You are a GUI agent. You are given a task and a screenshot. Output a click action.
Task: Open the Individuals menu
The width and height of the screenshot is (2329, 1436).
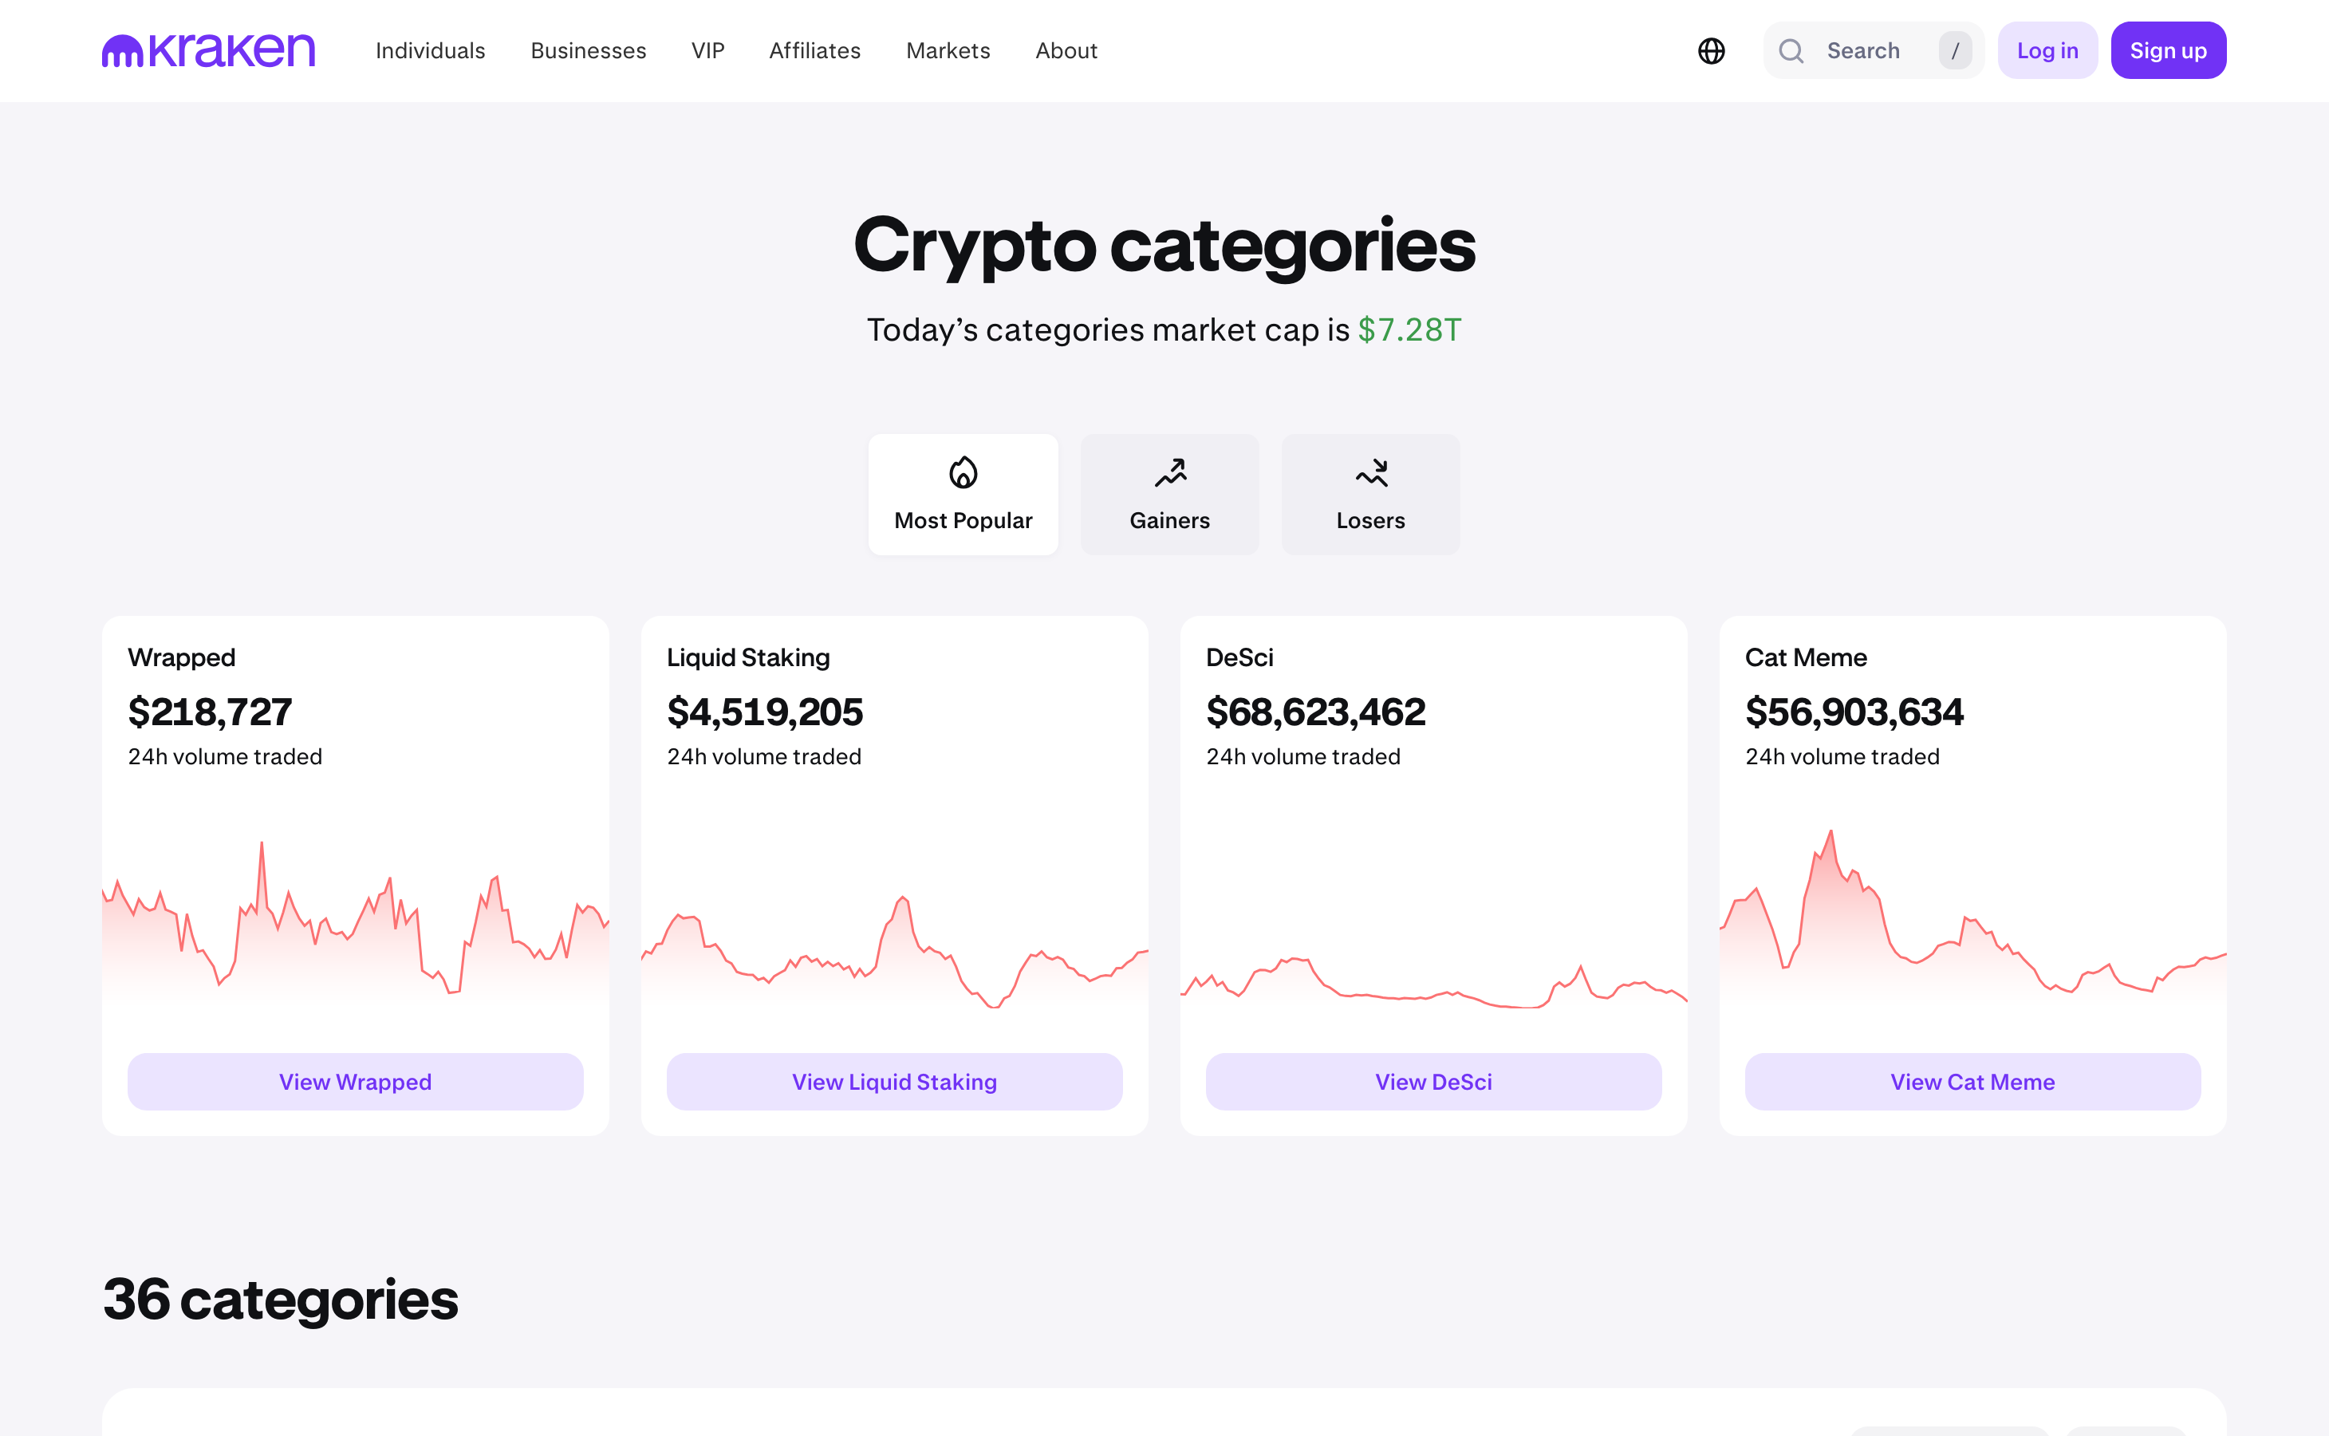[x=430, y=50]
